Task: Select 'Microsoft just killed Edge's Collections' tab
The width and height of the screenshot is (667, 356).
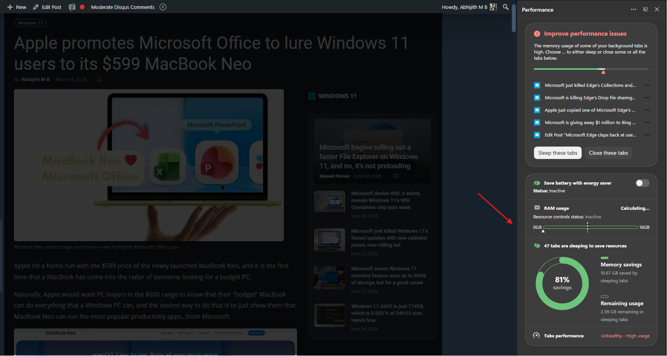Action: click(x=590, y=85)
